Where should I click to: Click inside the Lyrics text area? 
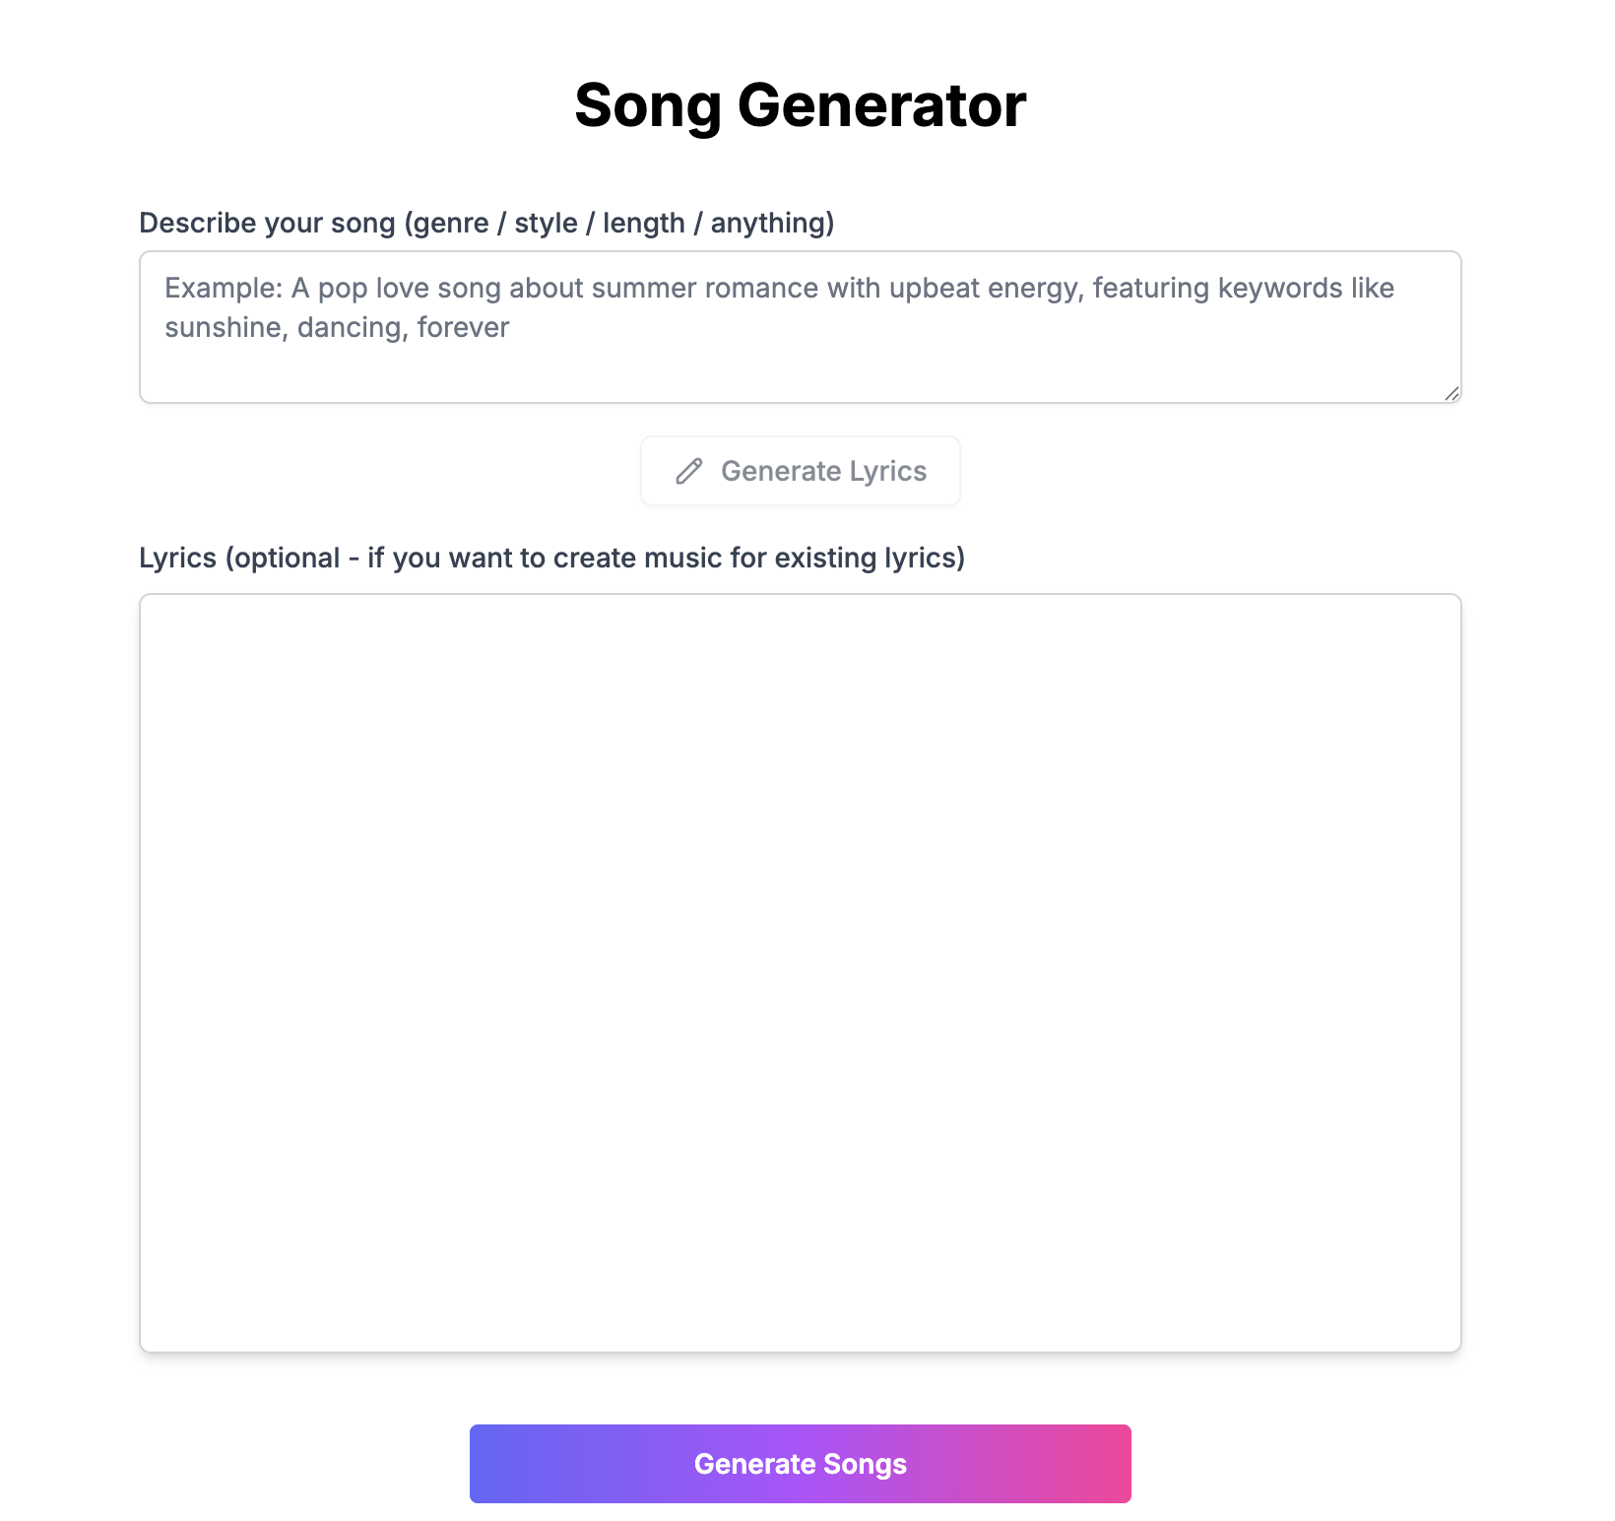point(800,975)
